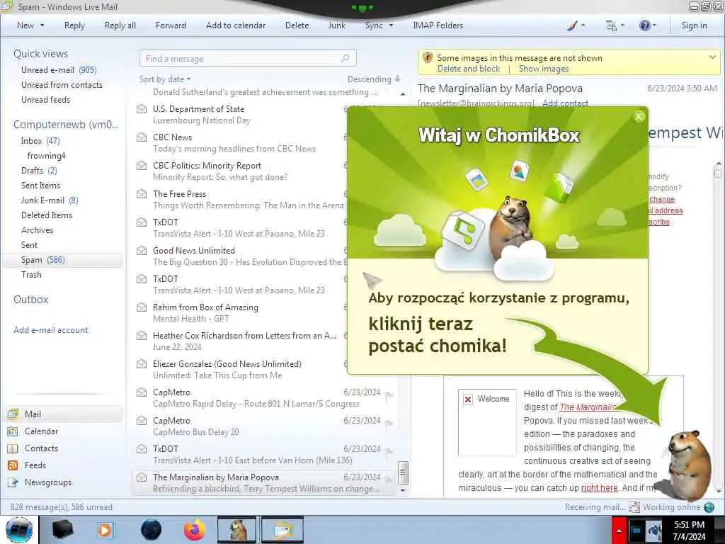Open the Junk E-mail folder
Viewport: 725px width, 544px height.
coord(50,200)
